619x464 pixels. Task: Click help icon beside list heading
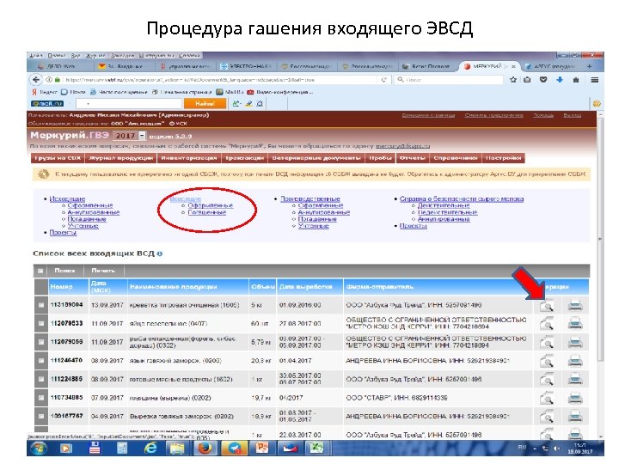point(160,253)
